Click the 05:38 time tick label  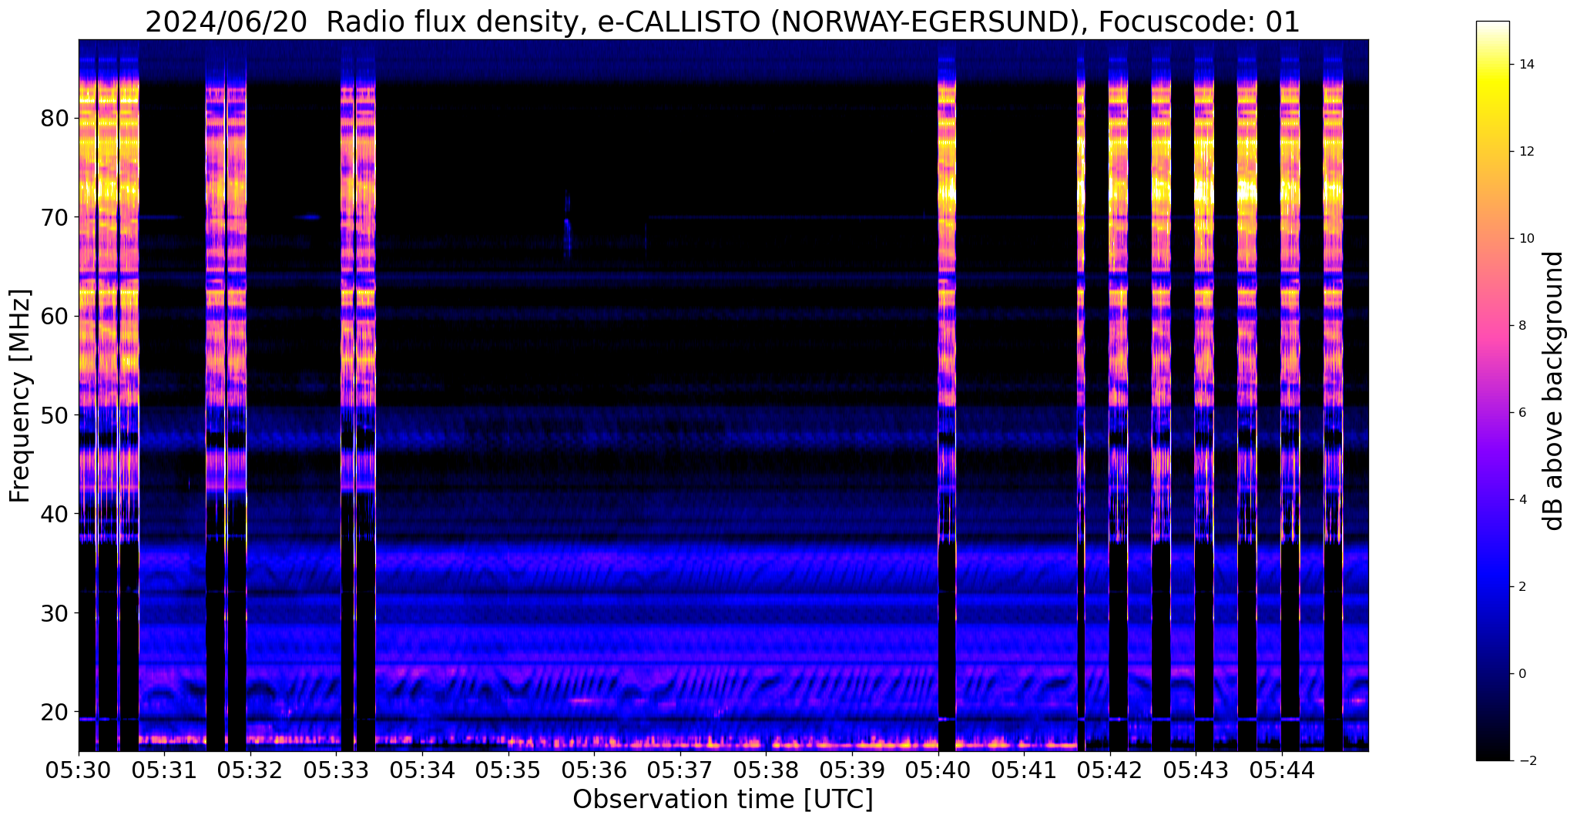point(767,770)
